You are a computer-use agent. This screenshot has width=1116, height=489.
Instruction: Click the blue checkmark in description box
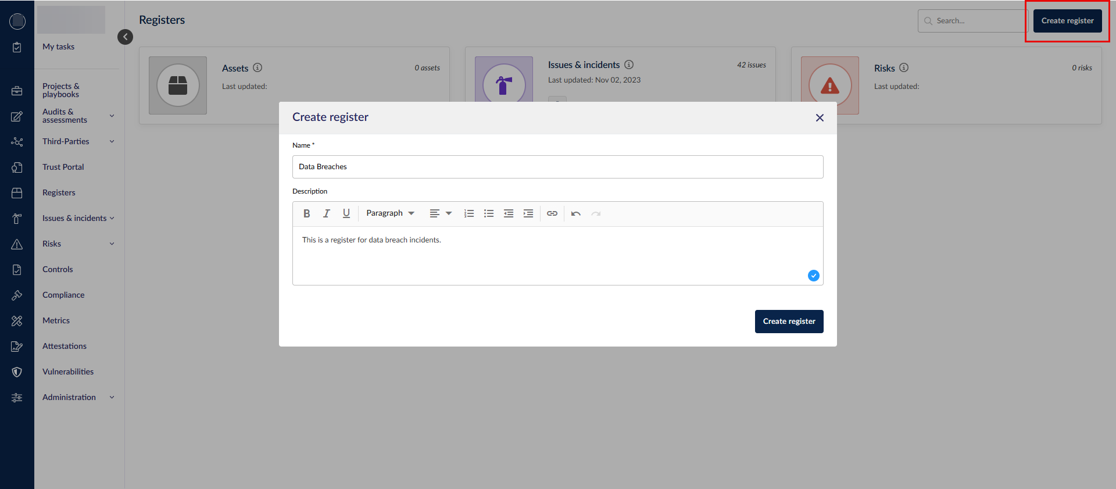click(814, 276)
